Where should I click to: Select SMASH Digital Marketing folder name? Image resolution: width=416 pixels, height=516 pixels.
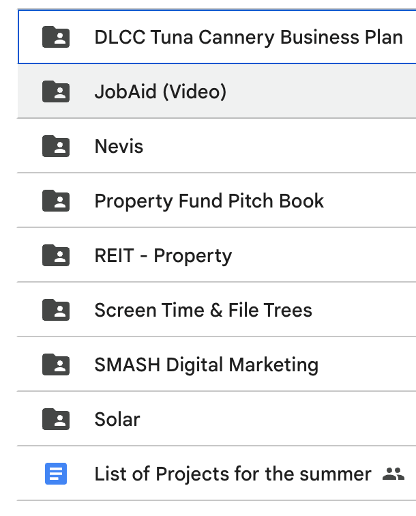point(207,365)
